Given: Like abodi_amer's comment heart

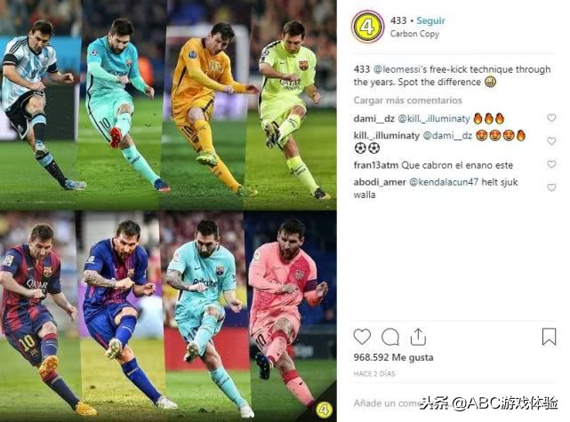Looking at the screenshot, I should [x=551, y=187].
